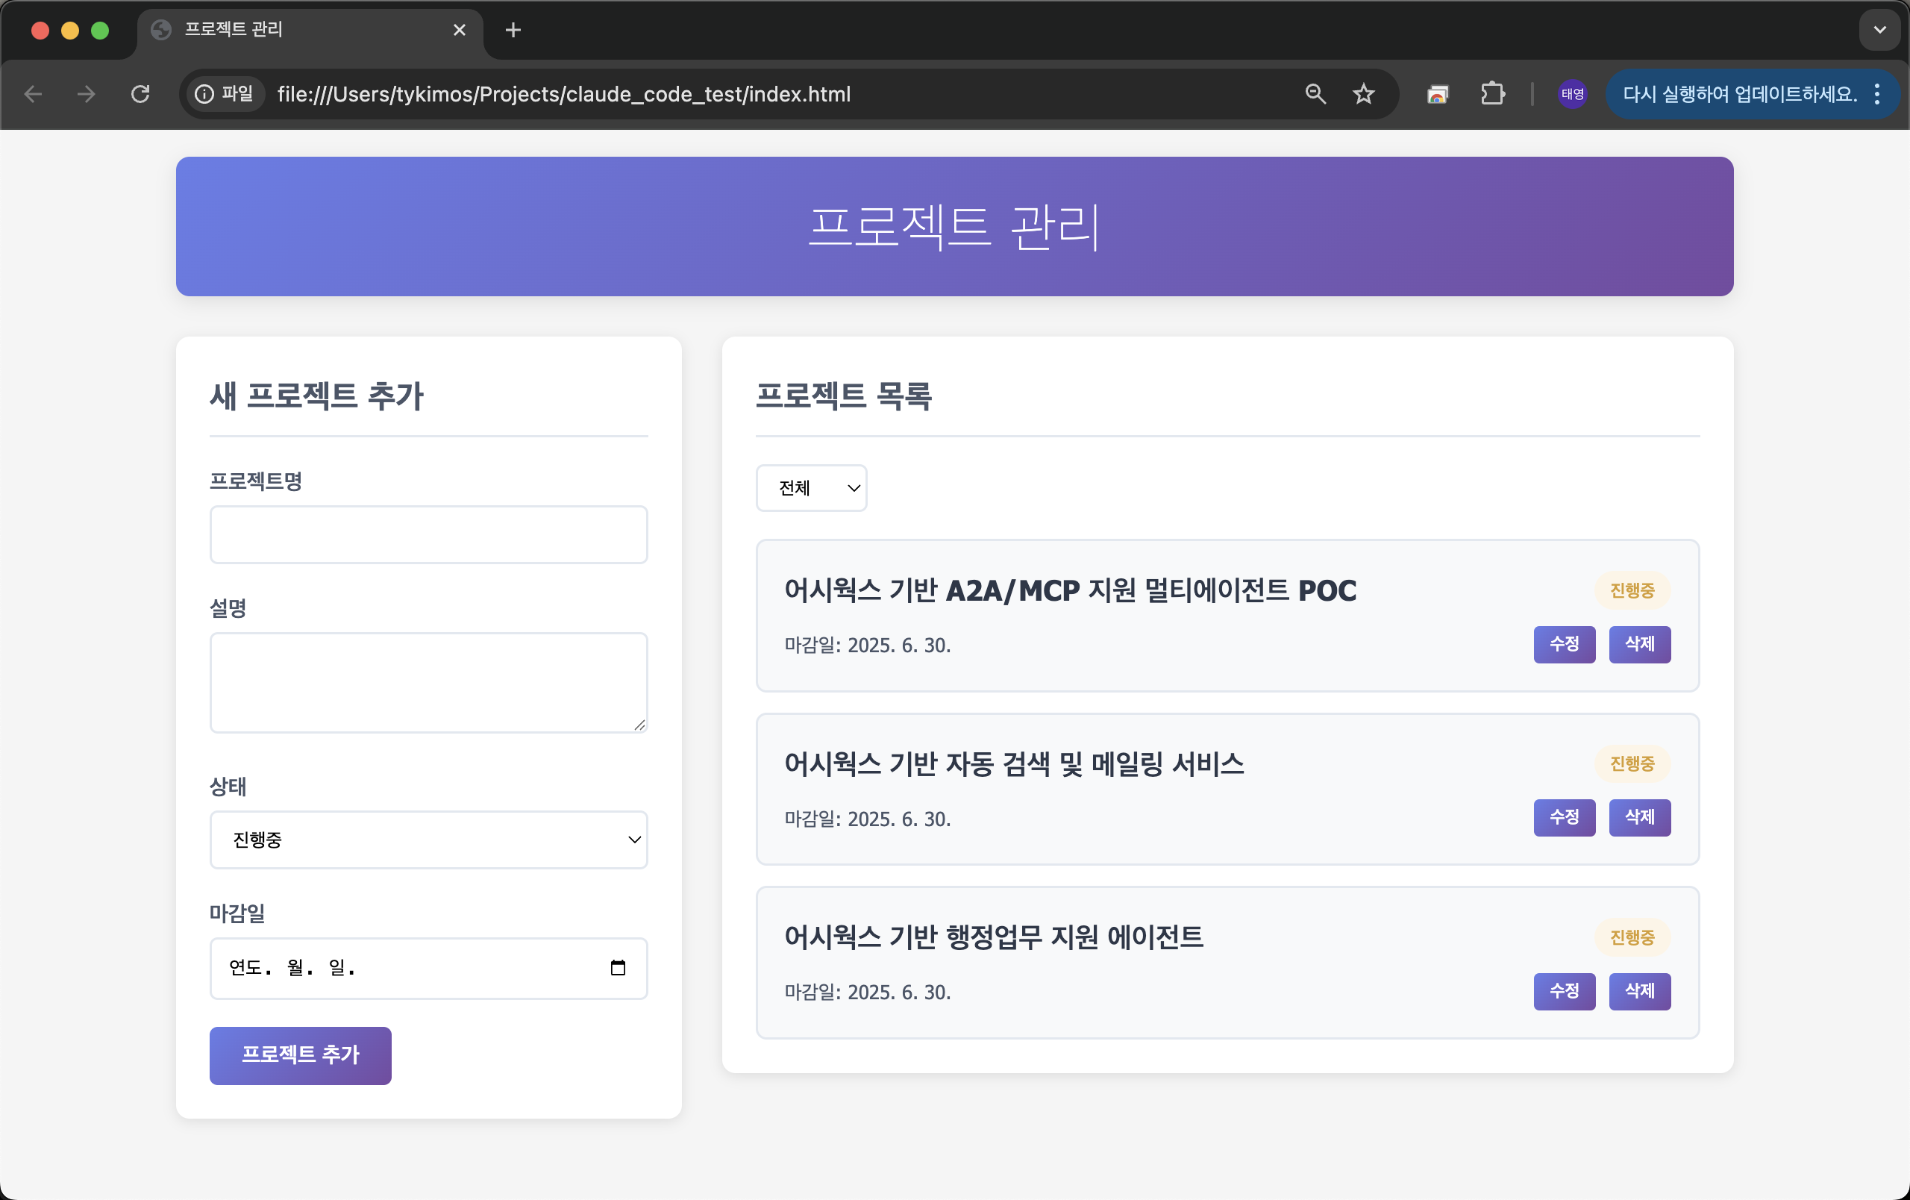1910x1200 pixels.
Task: Click 삭제 on the 자동 검색 및 메일링 서비스 project
Action: point(1639,818)
